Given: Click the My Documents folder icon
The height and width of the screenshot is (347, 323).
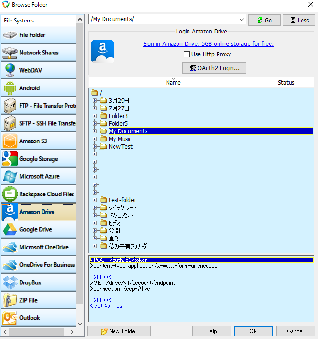Looking at the screenshot, I should coord(103,131).
